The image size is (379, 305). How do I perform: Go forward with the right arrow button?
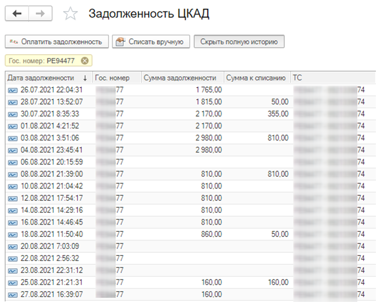(x=40, y=13)
